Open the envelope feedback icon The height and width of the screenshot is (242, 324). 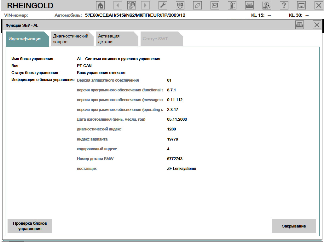coord(215,5)
